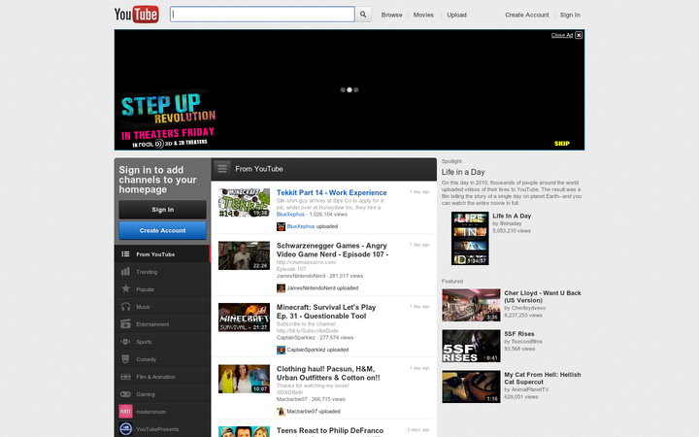The image size is (699, 437).
Task: Open the Browse menu item
Action: click(x=391, y=15)
